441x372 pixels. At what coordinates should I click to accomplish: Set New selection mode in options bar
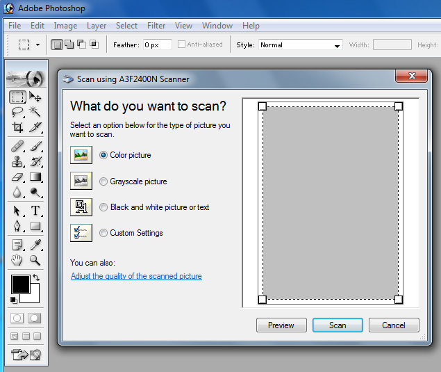click(x=57, y=45)
